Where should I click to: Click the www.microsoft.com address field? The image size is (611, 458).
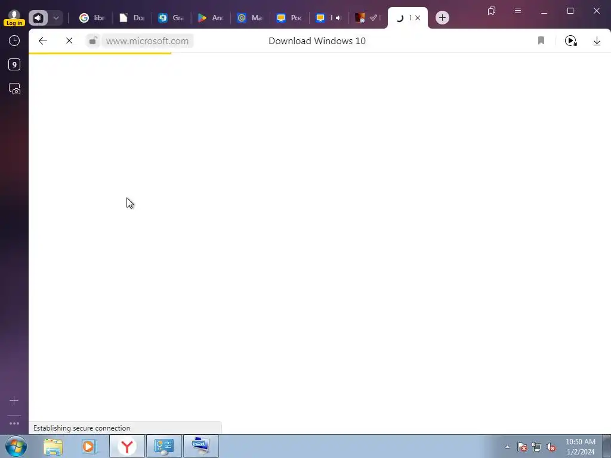coord(147,41)
